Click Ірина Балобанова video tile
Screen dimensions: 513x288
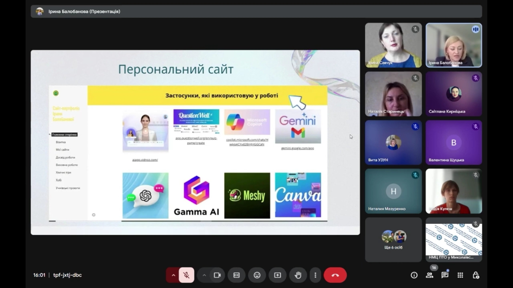454,45
